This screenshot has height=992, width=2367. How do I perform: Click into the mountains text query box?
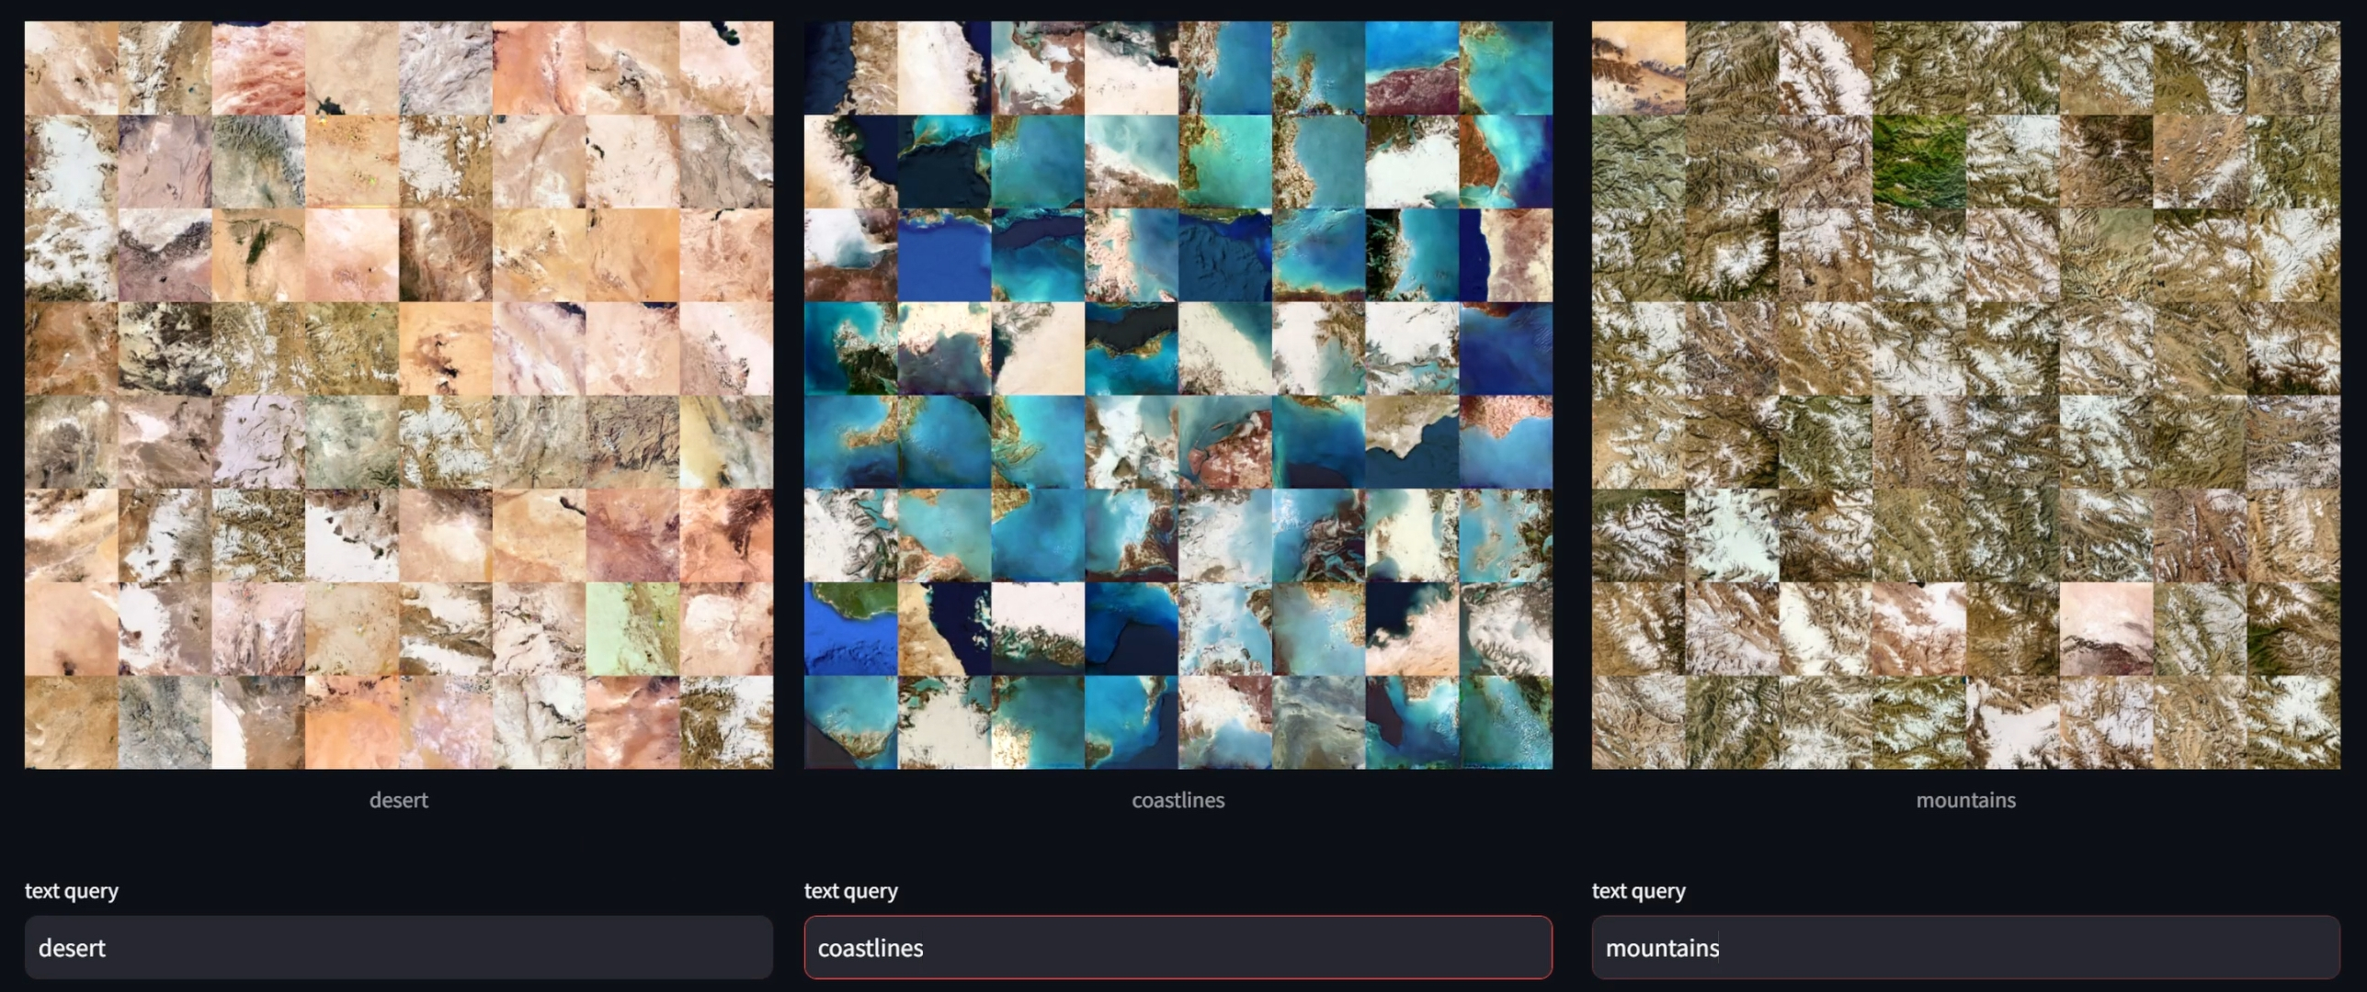tap(1965, 947)
